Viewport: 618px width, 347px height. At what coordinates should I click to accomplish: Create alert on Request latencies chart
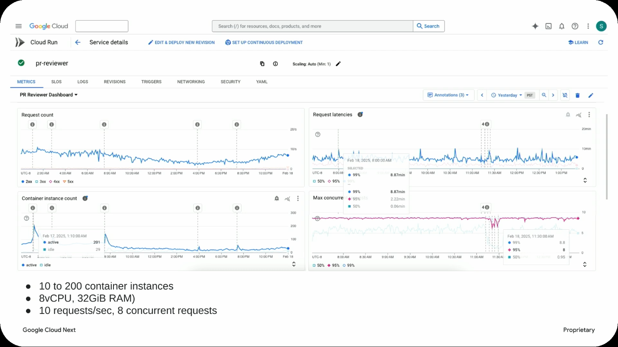tap(568, 115)
